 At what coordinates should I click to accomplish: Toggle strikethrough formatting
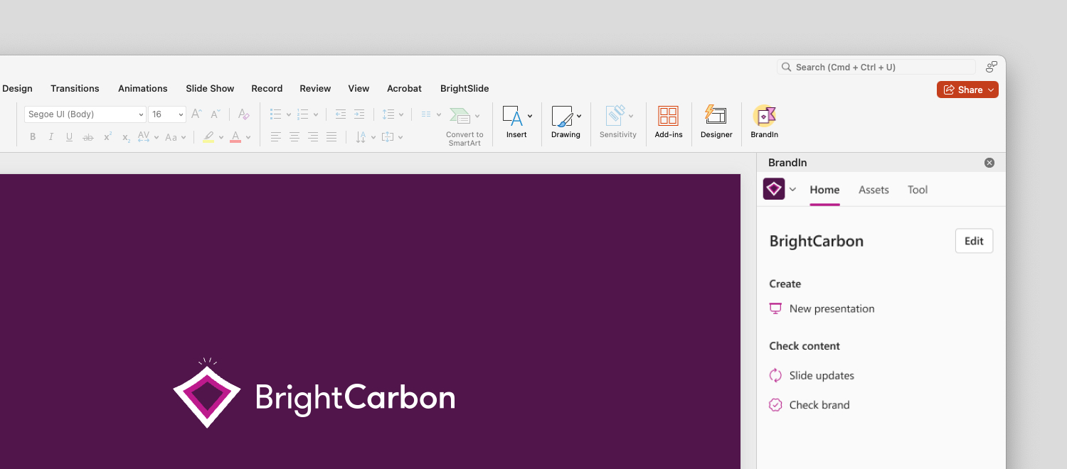[x=88, y=137]
